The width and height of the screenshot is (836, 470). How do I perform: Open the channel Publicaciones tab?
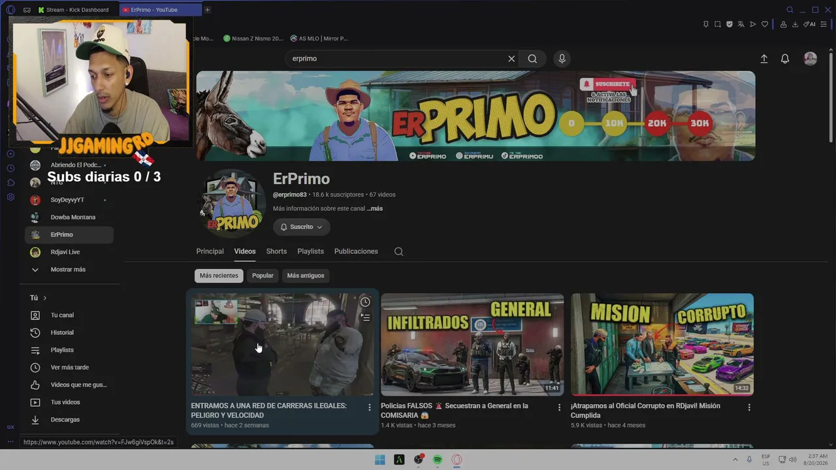[356, 251]
